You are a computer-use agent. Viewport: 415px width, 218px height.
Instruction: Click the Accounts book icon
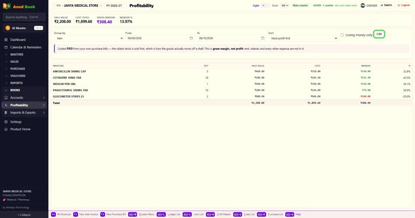click(x=6, y=97)
